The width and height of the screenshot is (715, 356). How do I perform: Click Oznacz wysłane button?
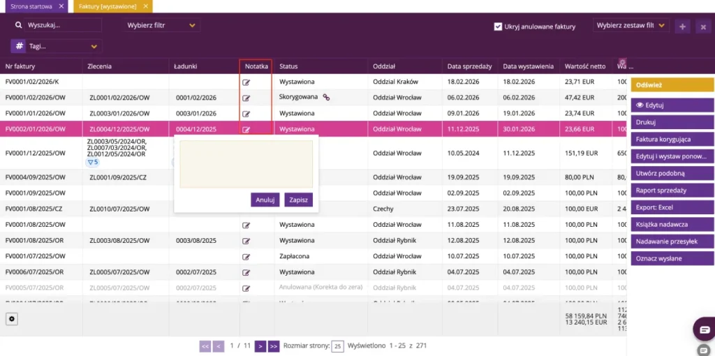coord(672,258)
